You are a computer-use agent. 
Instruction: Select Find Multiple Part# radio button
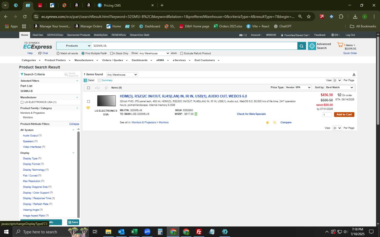tap(83, 53)
